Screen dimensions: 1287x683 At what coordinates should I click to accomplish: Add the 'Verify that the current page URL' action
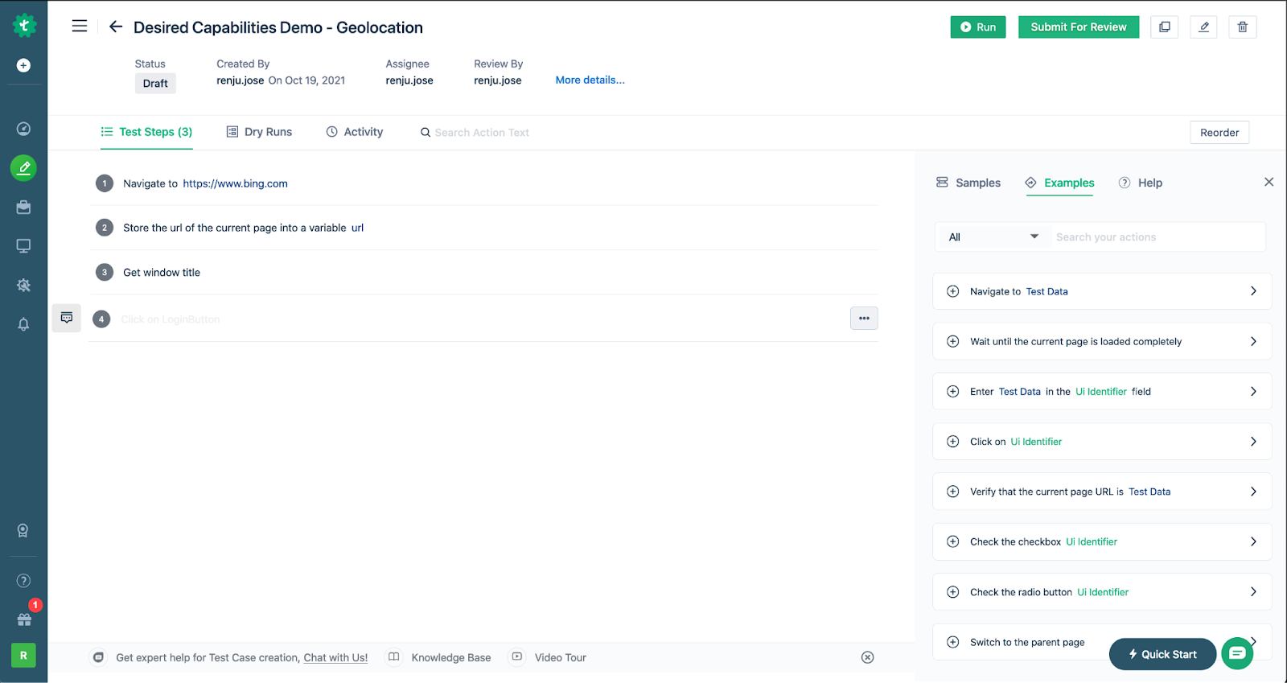(x=953, y=492)
